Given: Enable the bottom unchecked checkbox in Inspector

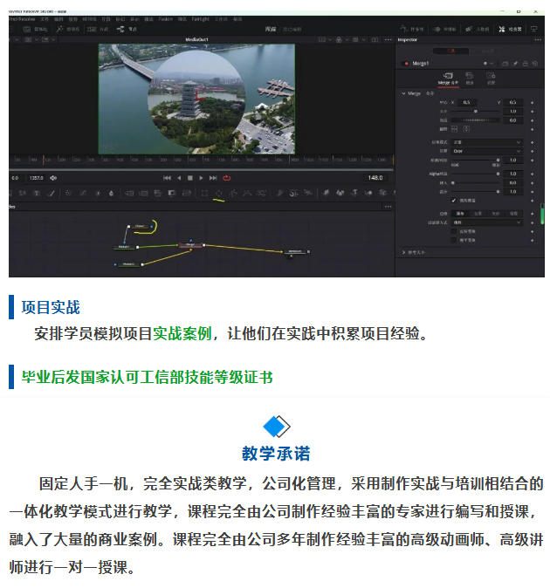Looking at the screenshot, I should 453,239.
